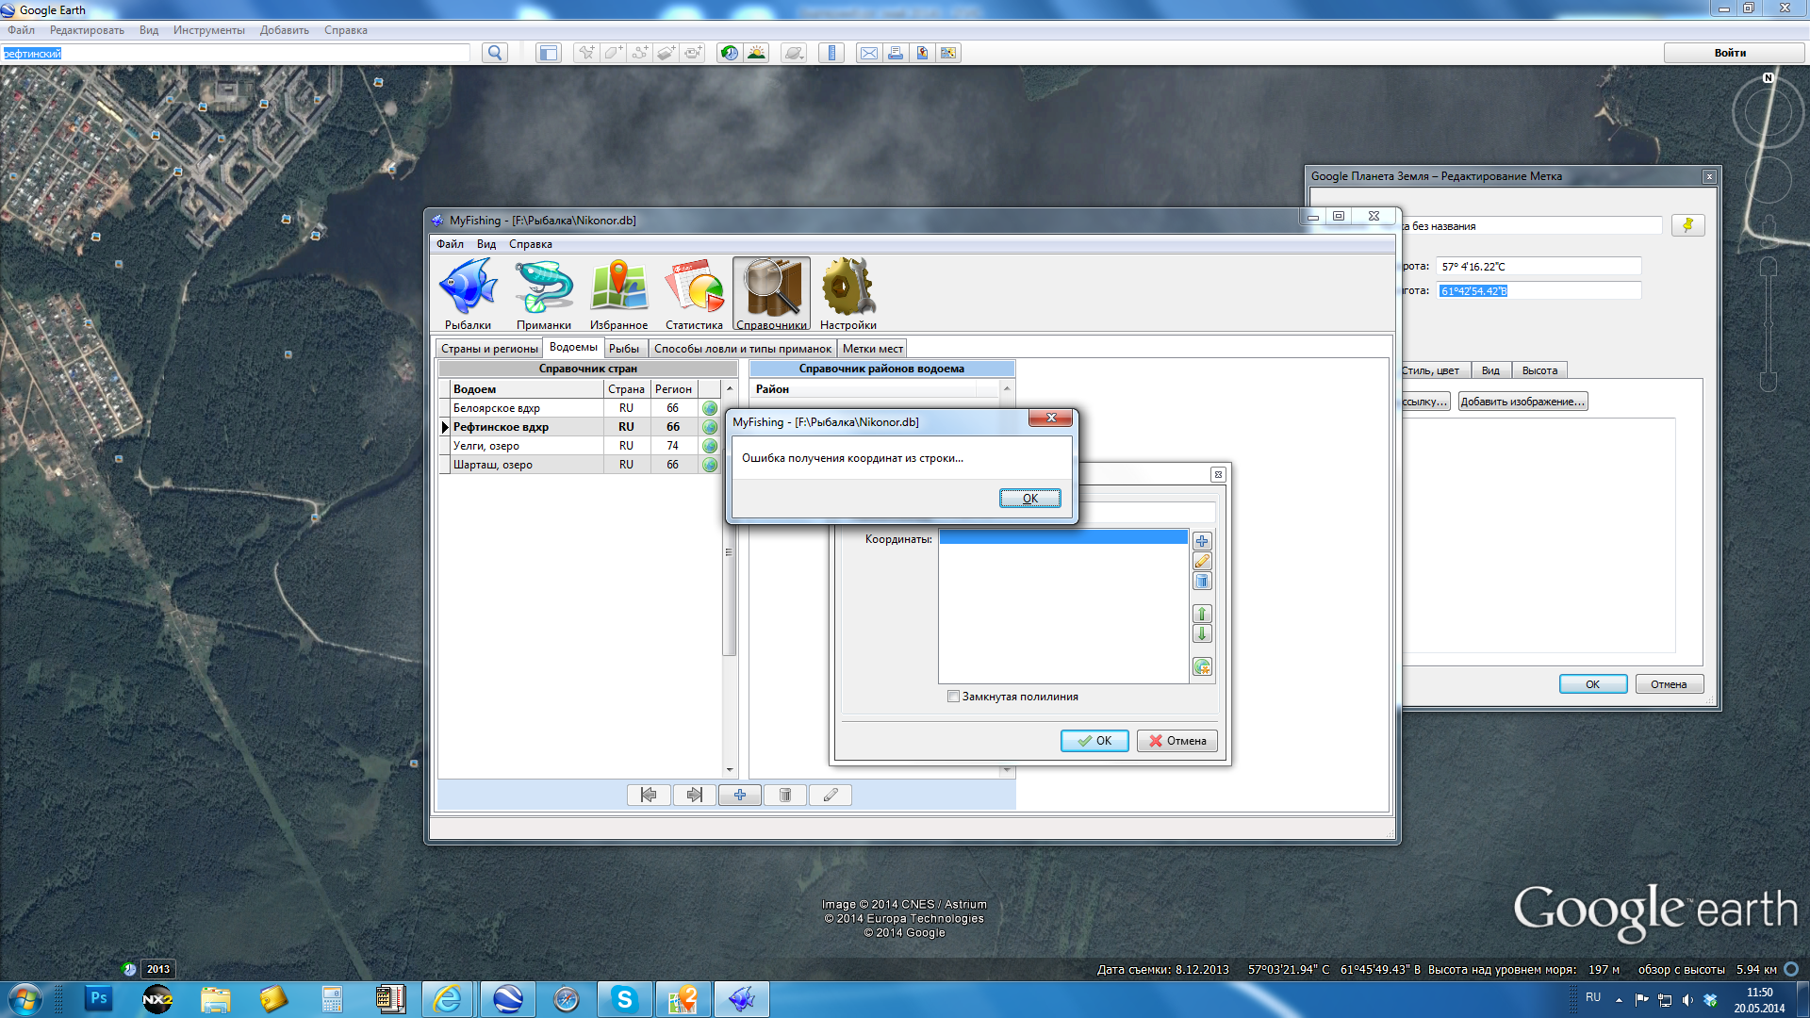Viewport: 1810px width, 1018px height.
Task: Open the Добавить menu in Google Earth
Action: pos(285,30)
